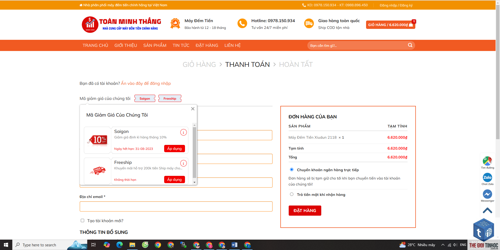Open the GIỚI THIỆU menu item
Image resolution: width=500 pixels, height=250 pixels.
coord(126,45)
